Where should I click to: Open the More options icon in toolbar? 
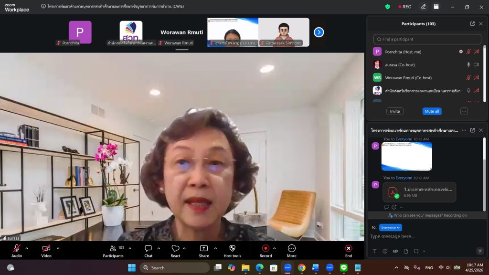coord(291,249)
